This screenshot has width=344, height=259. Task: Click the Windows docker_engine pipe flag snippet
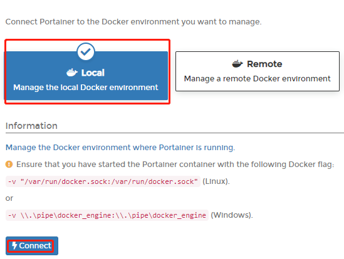tap(107, 215)
